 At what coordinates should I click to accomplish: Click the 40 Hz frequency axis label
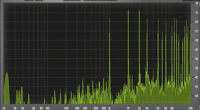pos(23,108)
